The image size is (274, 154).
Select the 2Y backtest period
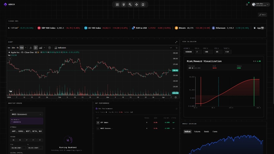click(33, 140)
